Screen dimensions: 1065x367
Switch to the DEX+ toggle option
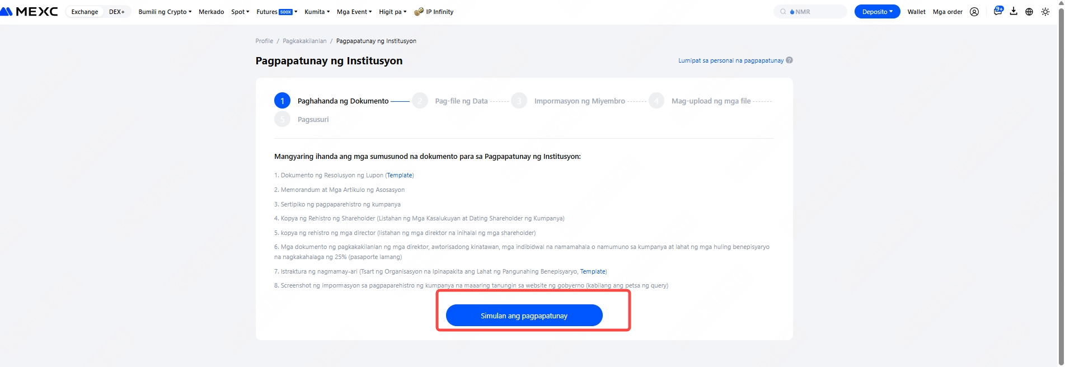click(x=117, y=12)
